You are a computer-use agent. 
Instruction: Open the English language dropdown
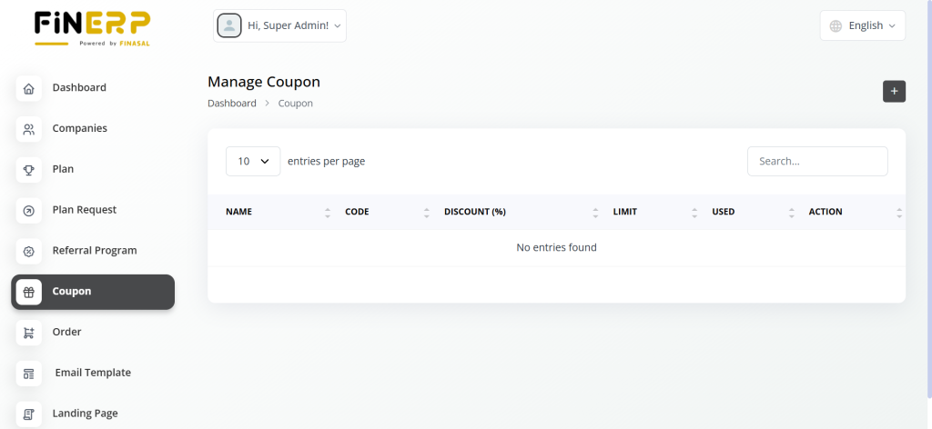click(x=862, y=26)
